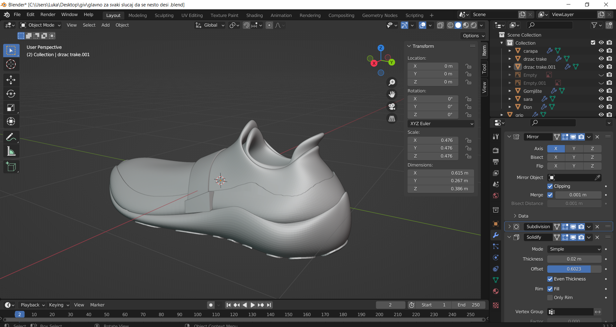Screen dimensions: 616x327
Task: Open the Object properties orange square icon
Action: (x=496, y=224)
